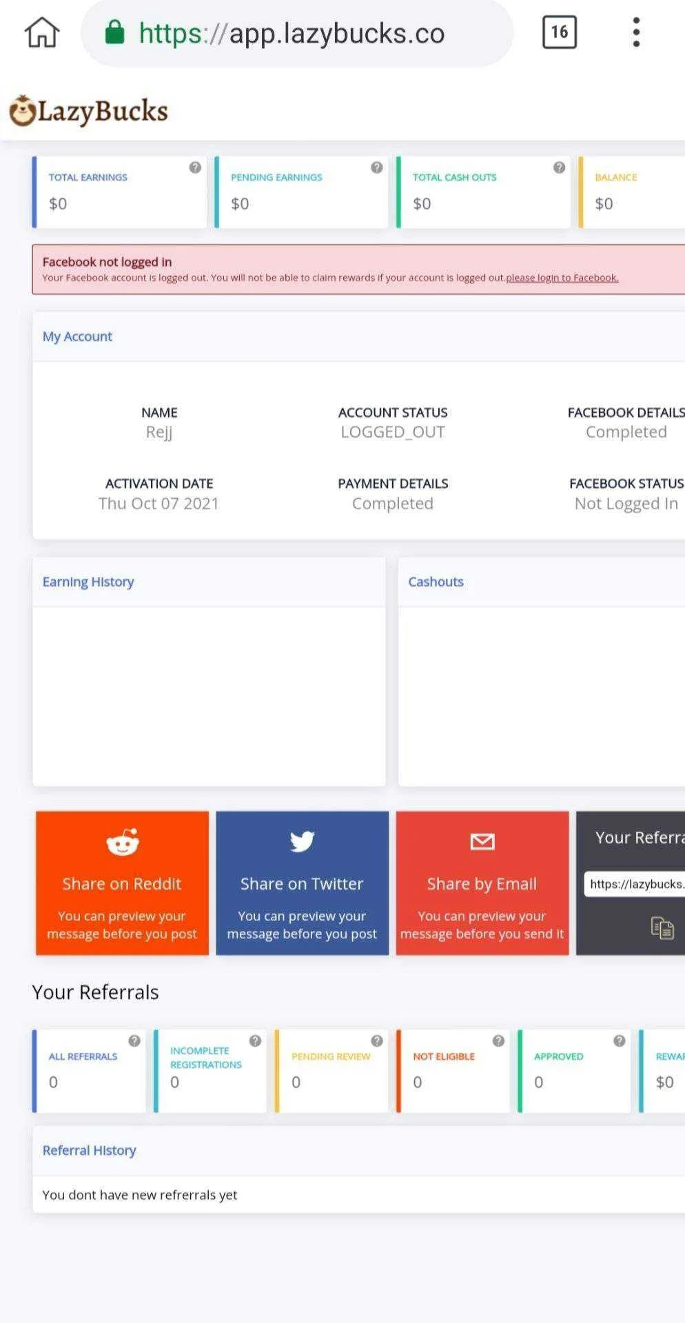
Task: Click the Total Cash Outs help icon
Action: [559, 167]
